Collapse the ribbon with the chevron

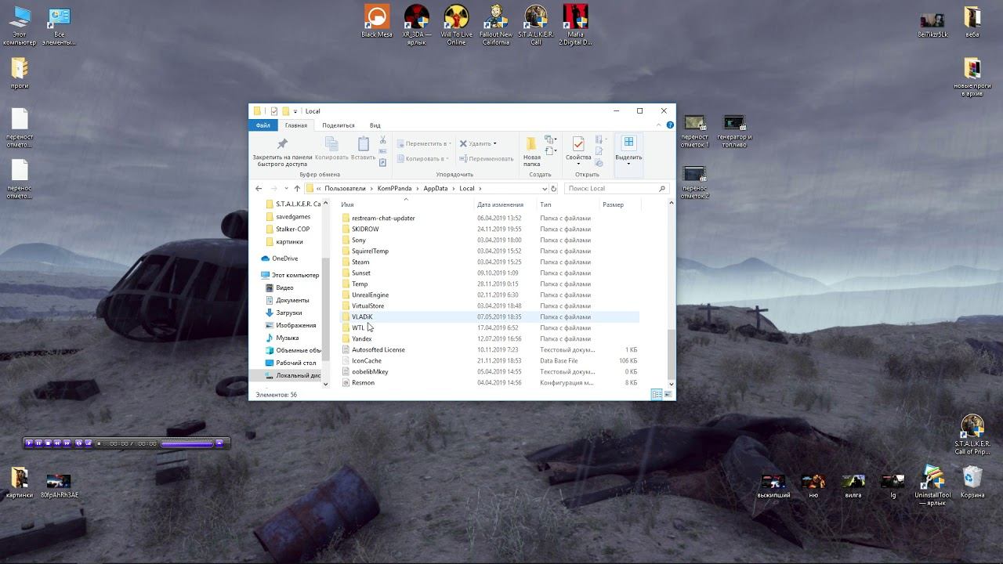click(660, 125)
